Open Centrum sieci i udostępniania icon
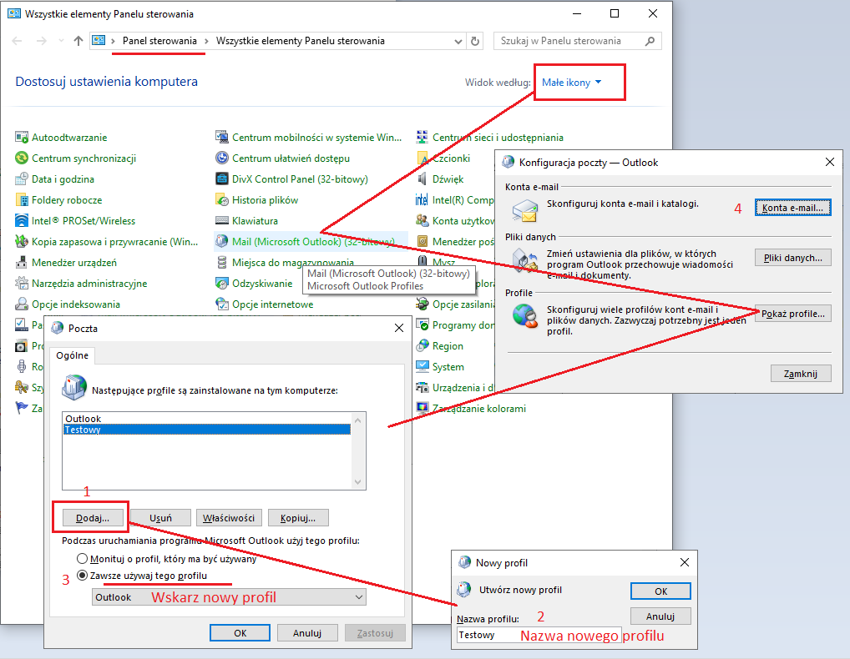The image size is (850, 659). pos(422,138)
